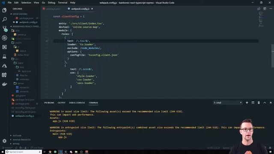Open the Selection menu

26,3
